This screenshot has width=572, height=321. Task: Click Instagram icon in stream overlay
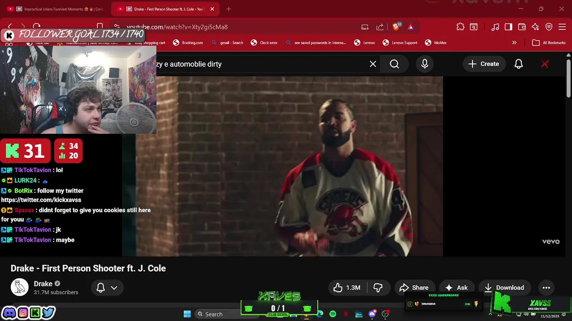(22, 313)
